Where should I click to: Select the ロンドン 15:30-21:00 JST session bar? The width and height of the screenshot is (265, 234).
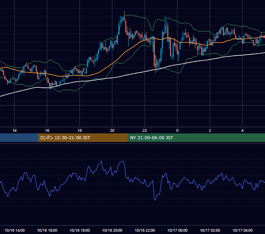pos(83,138)
